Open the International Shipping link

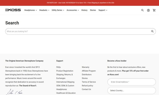click(x=65, y=82)
